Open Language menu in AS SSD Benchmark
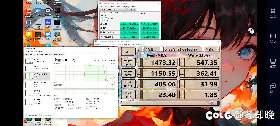 click(126, 6)
